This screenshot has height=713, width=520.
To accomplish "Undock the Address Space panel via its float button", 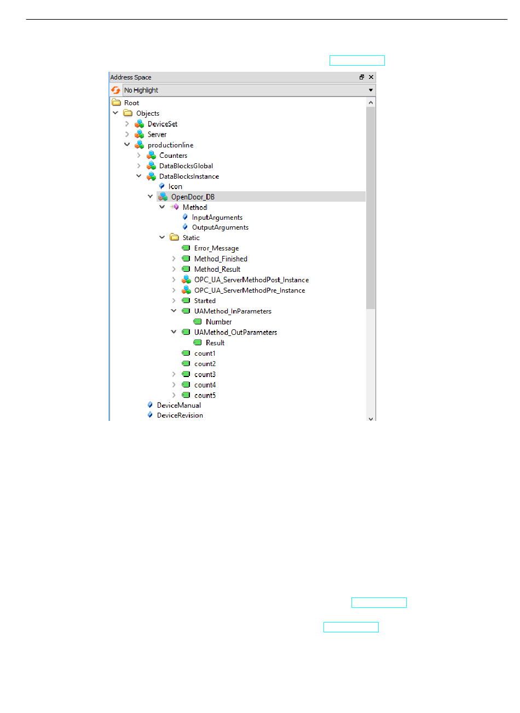I will [362, 77].
